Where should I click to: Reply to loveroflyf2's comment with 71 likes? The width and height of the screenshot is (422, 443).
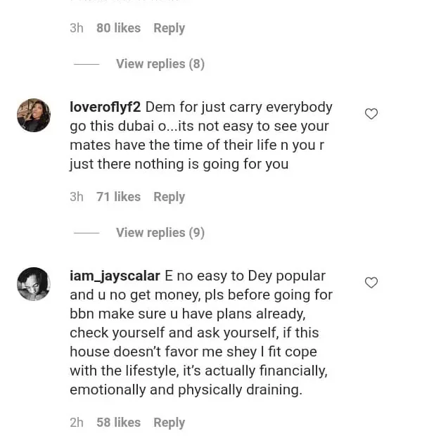(169, 197)
